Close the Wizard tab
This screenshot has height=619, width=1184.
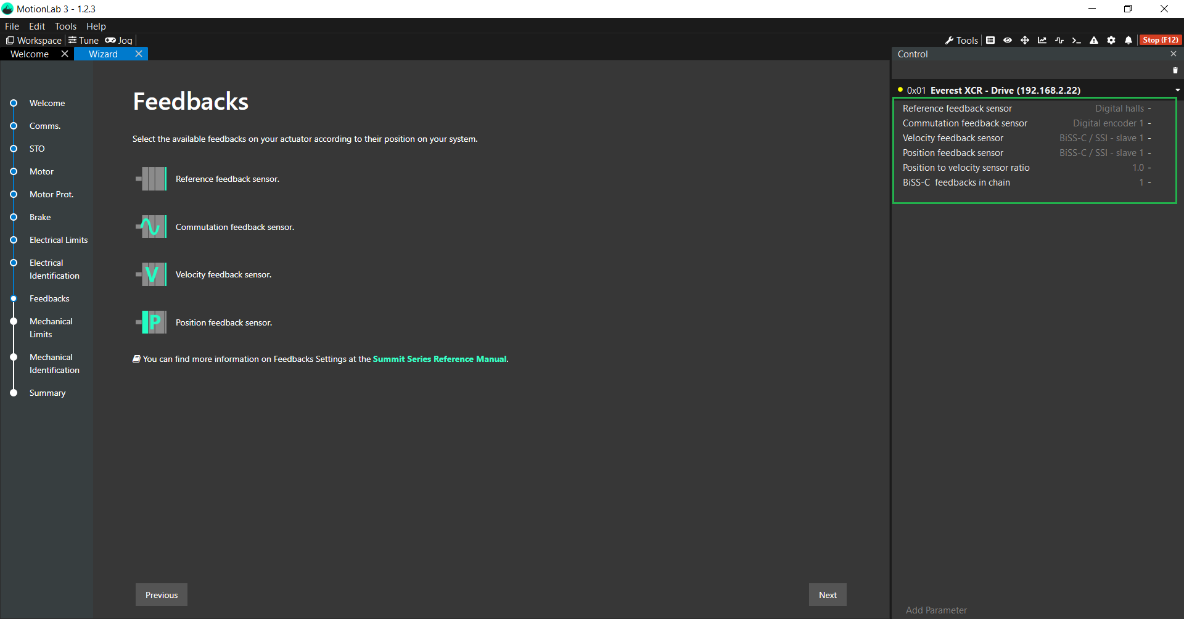(139, 54)
